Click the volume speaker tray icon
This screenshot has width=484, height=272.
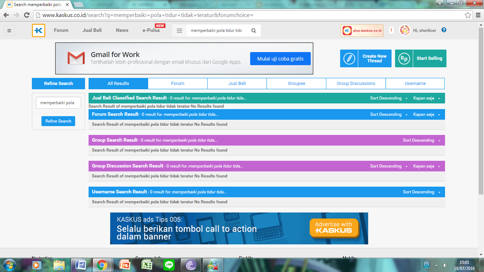(445, 265)
